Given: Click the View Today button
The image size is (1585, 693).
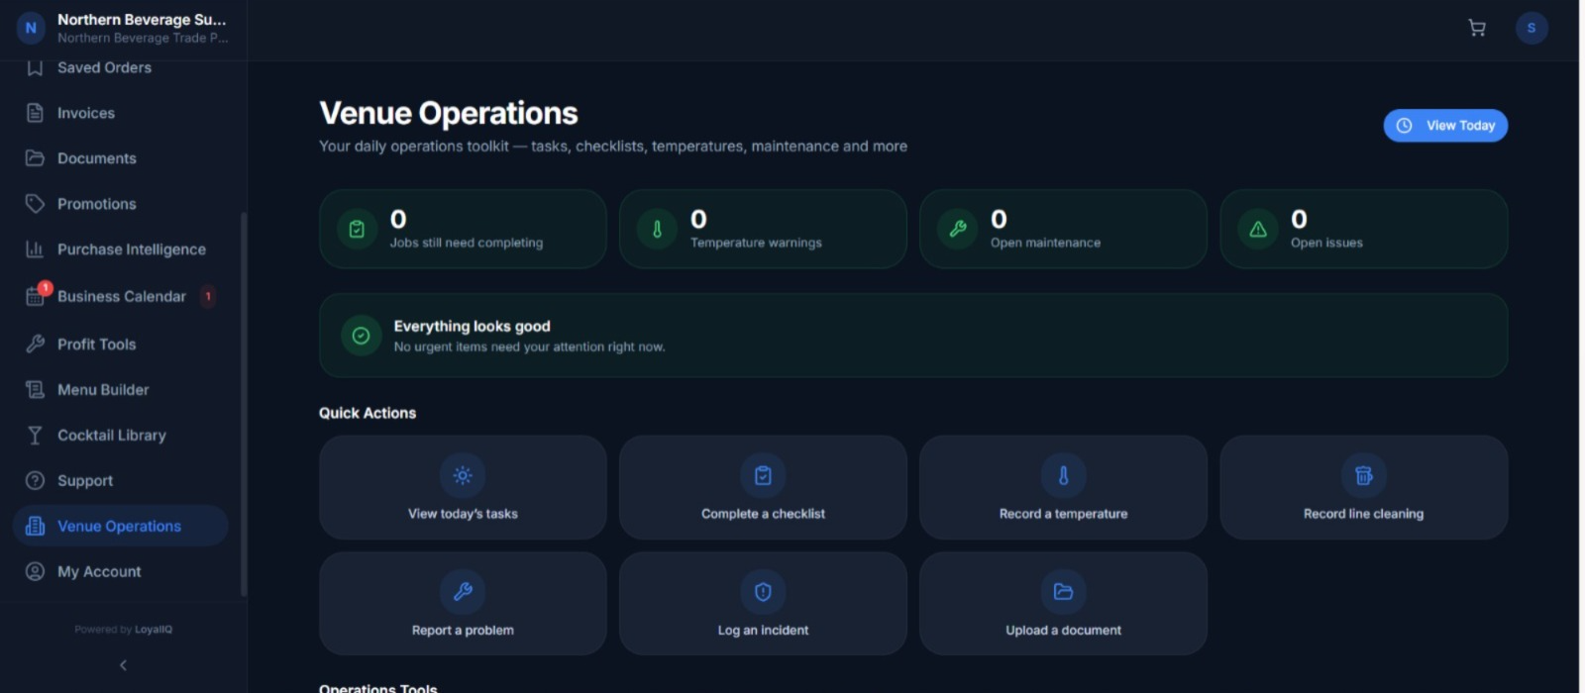Looking at the screenshot, I should pos(1445,126).
